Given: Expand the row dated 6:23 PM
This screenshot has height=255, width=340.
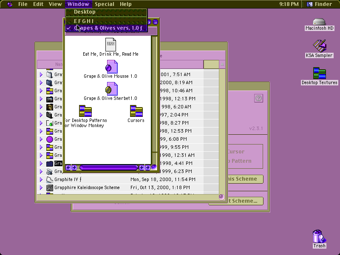Looking at the screenshot, I should click(x=41, y=172).
